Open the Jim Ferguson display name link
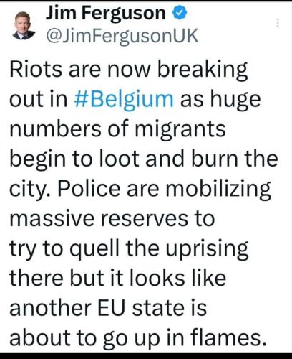The height and width of the screenshot is (359, 292). tap(106, 13)
